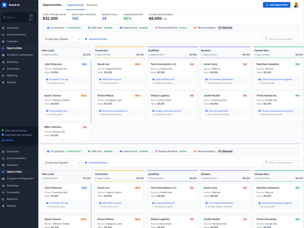304x228 pixels.
Task: Click Settings gear icon in lower sidebar list
Action: pyautogui.click(x=3, y=206)
